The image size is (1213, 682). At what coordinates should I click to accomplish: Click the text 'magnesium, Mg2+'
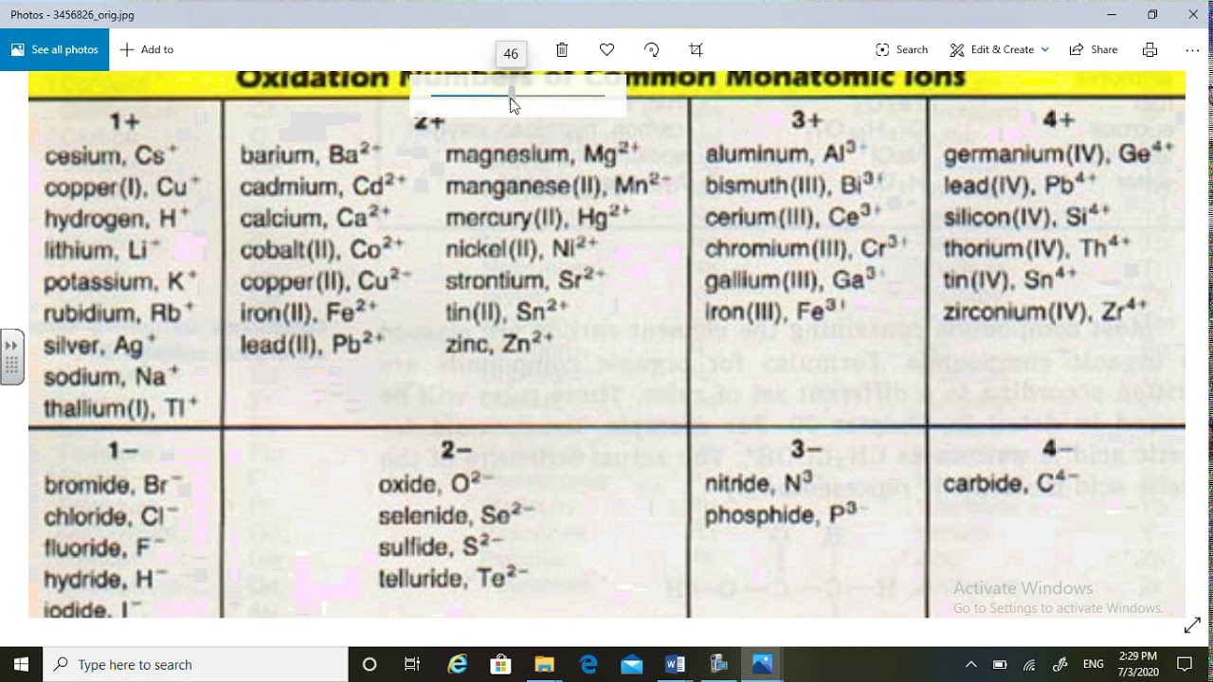(x=542, y=153)
